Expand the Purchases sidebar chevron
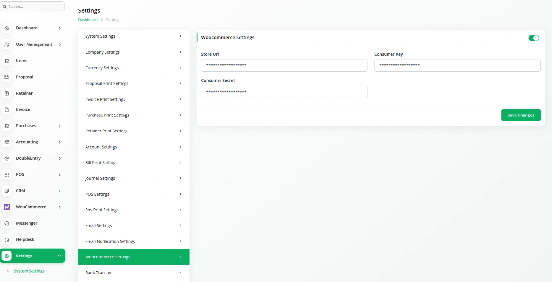This screenshot has width=552, height=282. (60, 126)
